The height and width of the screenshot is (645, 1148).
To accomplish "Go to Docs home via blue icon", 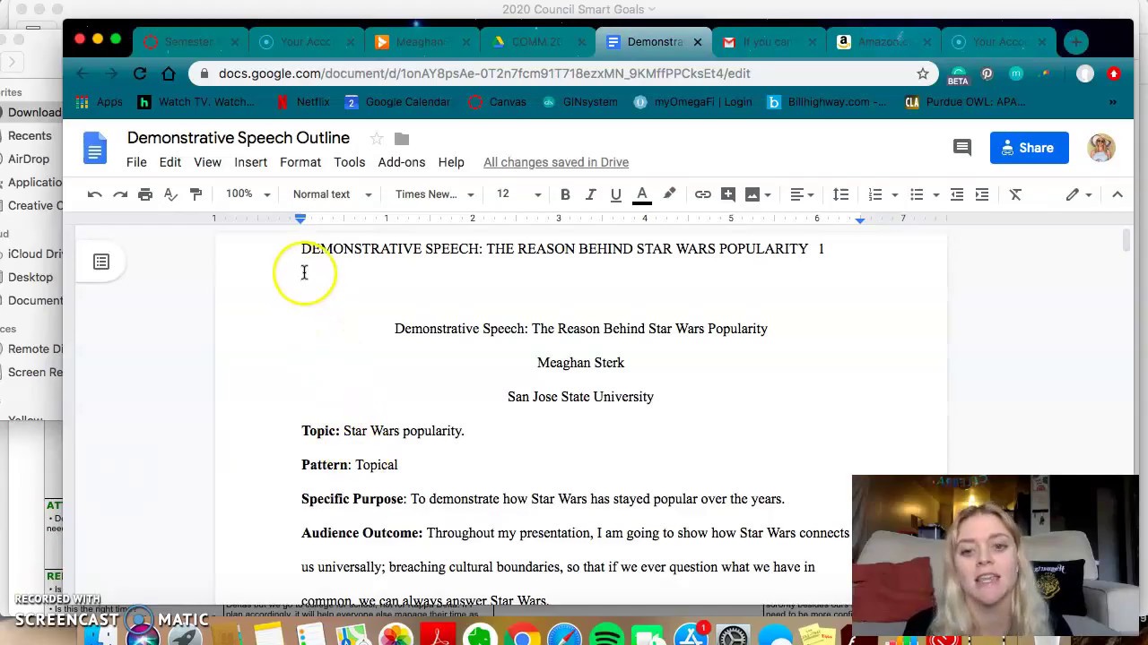I will point(95,148).
